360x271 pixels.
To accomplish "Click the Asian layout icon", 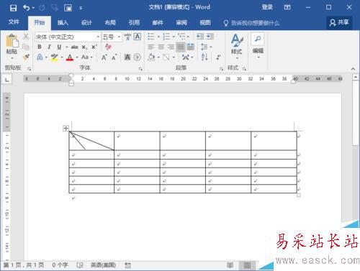I will [x=186, y=58].
